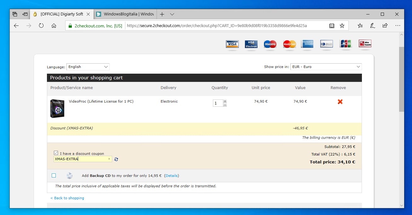Viewport: 412px width, 215px height.
Task: Click the Diners Club card logo
Action: click(326, 44)
